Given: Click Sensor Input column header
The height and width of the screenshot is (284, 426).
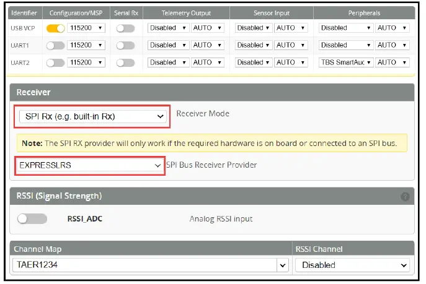Looking at the screenshot, I should [x=272, y=13].
